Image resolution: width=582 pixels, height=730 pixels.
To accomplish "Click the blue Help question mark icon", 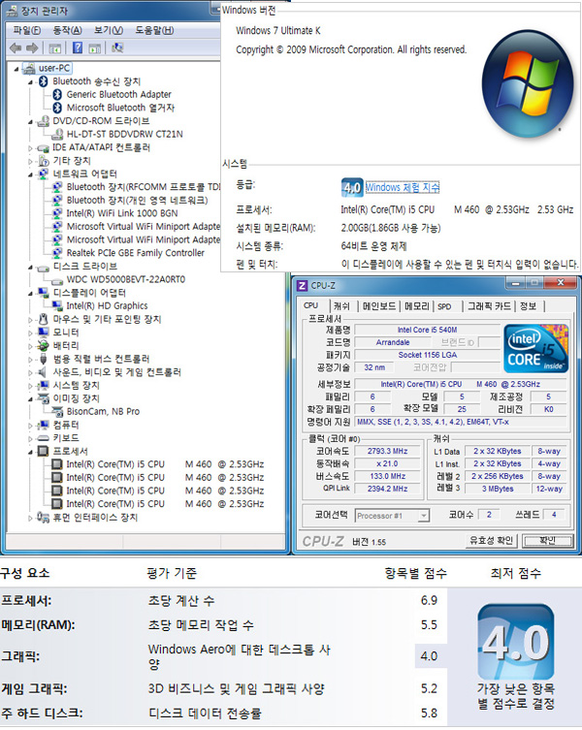I will pyautogui.click(x=78, y=48).
